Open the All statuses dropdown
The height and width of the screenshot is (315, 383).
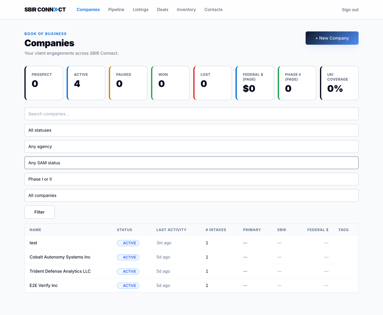point(192,130)
